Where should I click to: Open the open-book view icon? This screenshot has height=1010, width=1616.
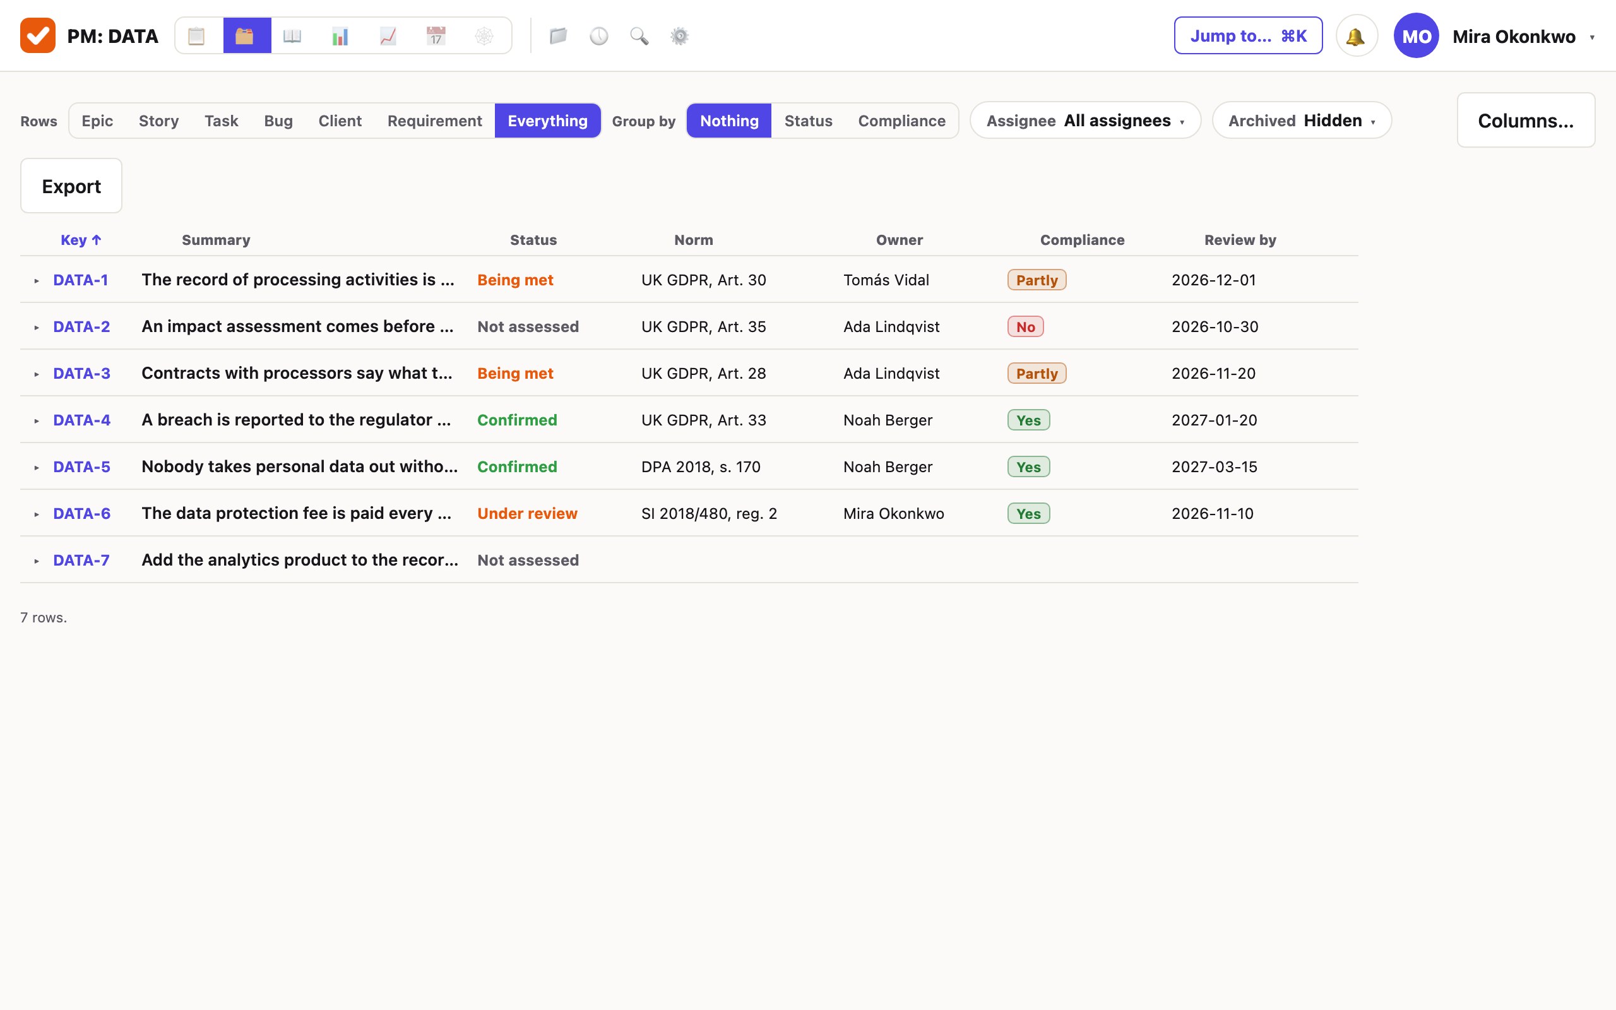292,36
